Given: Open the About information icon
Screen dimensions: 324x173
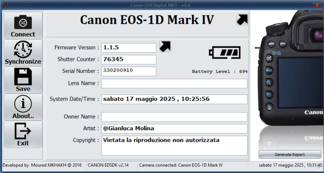Looking at the screenshot, I should 23,107.
